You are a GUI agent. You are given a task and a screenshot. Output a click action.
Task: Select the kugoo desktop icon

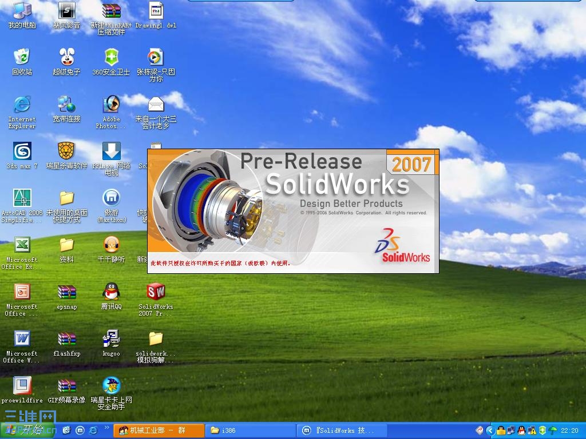[x=111, y=344]
